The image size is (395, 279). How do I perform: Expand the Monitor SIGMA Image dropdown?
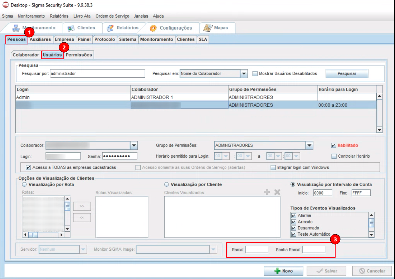(213, 249)
